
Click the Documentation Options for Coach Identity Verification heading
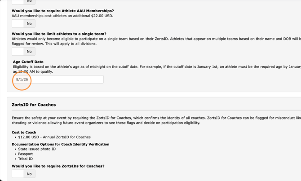point(61,144)
